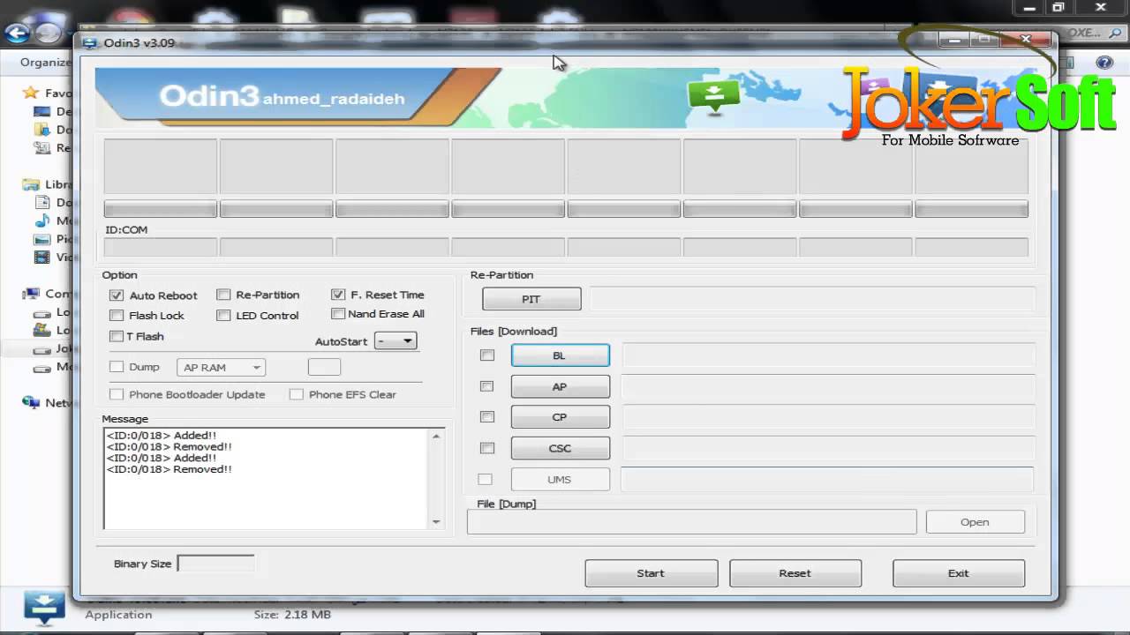The height and width of the screenshot is (635, 1130).
Task: Click the download icon in details pane
Action: pos(43,607)
